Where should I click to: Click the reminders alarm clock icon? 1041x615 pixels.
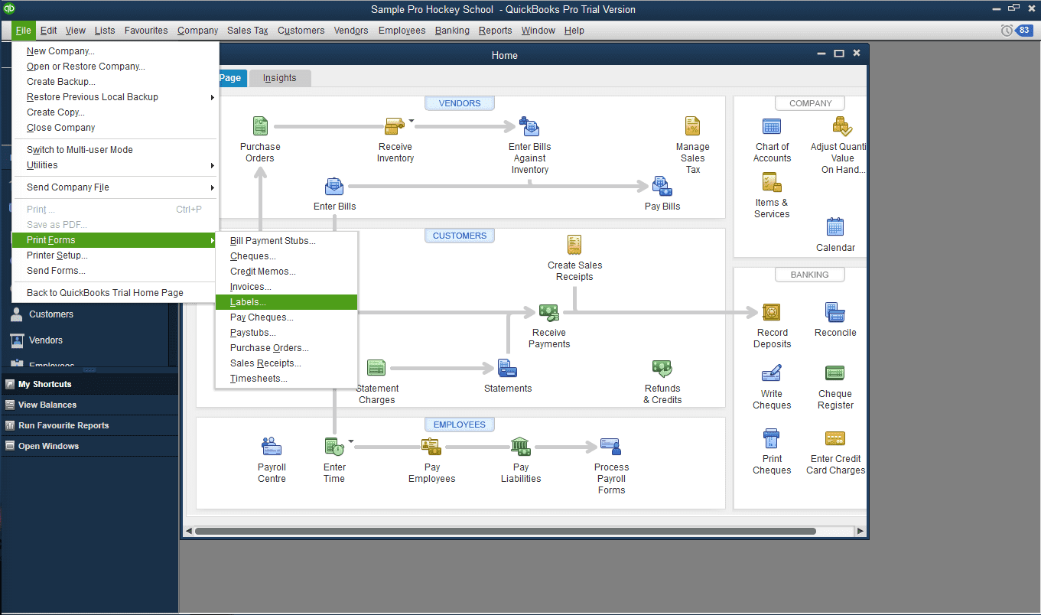(x=1007, y=31)
